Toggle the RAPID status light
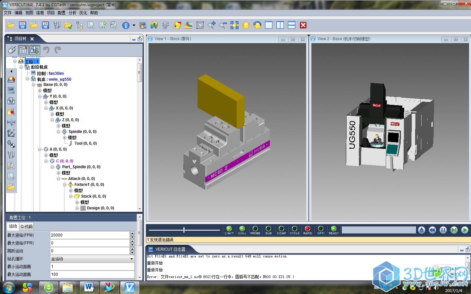Image resolution: width=471 pixels, height=294 pixels. (x=307, y=229)
